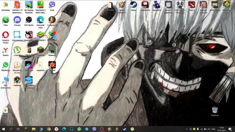Image resolution: width=235 pixels, height=132 pixels.
Task: Open the Discord desktop shortcut
Action: (x=17, y=20)
